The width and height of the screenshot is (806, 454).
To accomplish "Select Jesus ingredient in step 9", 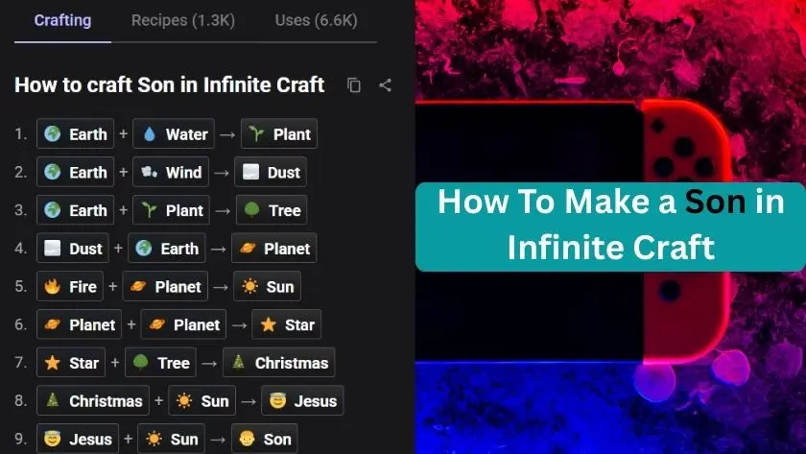I will (78, 438).
